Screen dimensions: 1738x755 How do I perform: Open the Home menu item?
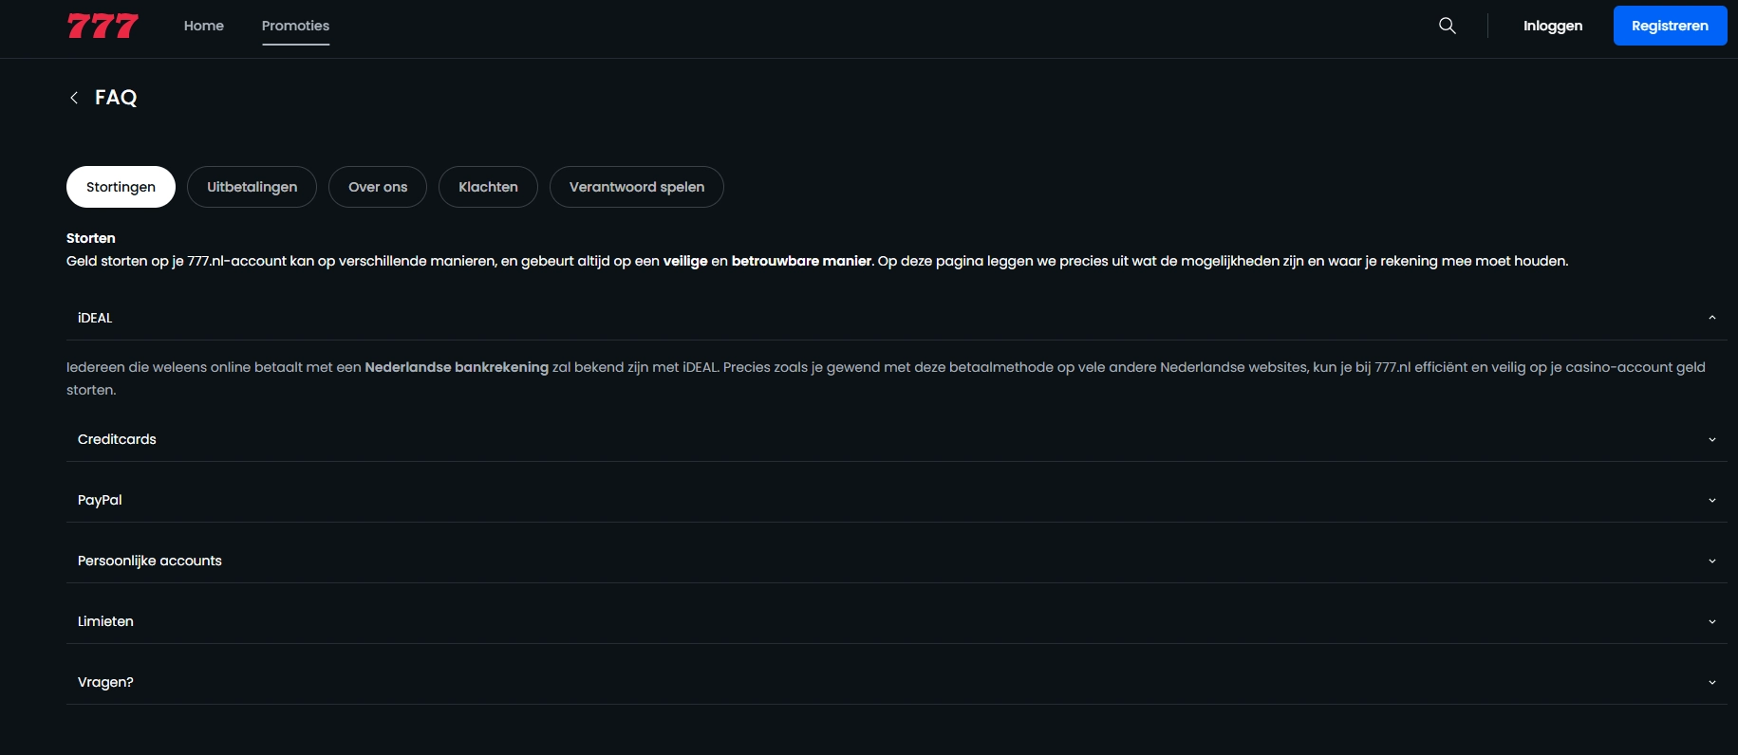tap(204, 26)
